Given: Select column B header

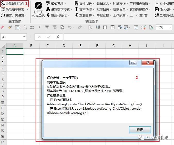Looking at the screenshot, I should (31, 46).
